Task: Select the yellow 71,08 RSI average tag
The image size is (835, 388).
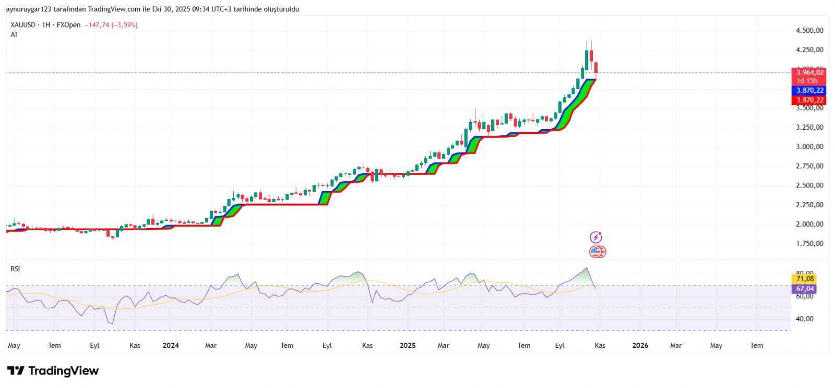Action: 805,279
